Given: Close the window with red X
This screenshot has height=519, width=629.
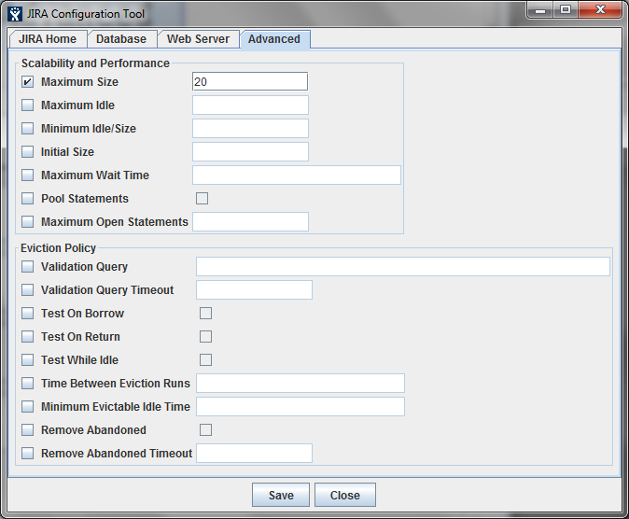Looking at the screenshot, I should point(600,10).
